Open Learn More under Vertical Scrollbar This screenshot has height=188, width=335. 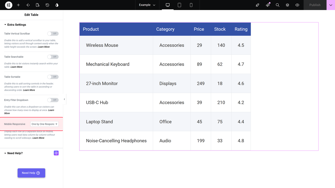click(44, 47)
